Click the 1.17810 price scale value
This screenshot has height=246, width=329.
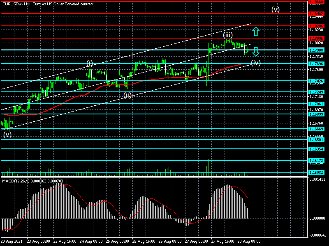pyautogui.click(x=316, y=57)
